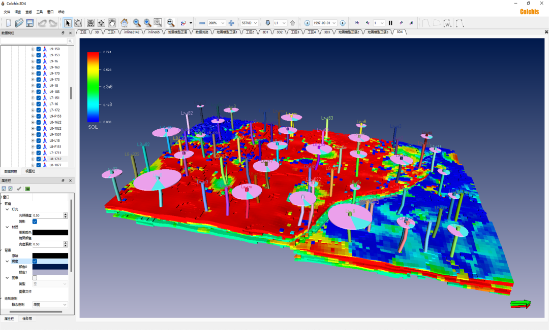This screenshot has width=549, height=330.
Task: Click the 颜色1 lavender color swatch
Action: [50, 272]
